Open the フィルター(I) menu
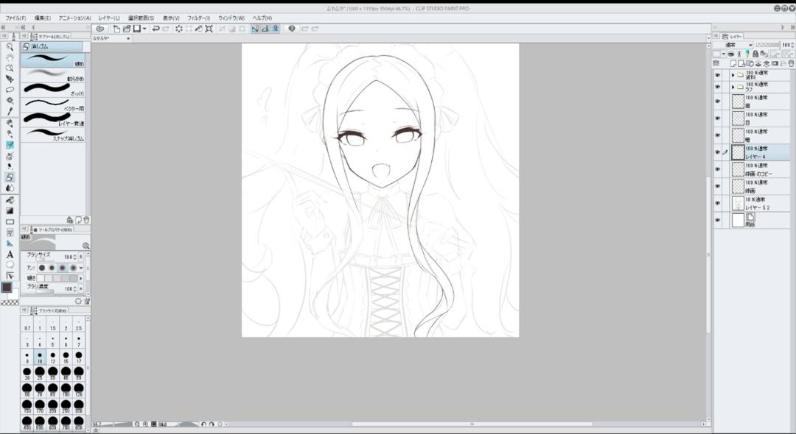Screen dimensions: 796x434 click(198, 18)
